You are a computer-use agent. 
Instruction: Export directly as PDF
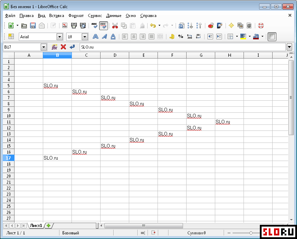coord(65,26)
